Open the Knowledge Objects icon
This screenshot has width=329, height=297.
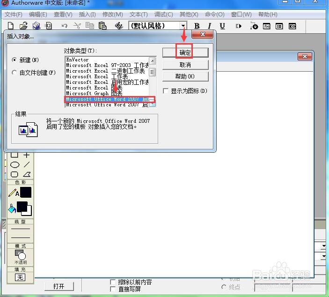click(292, 26)
